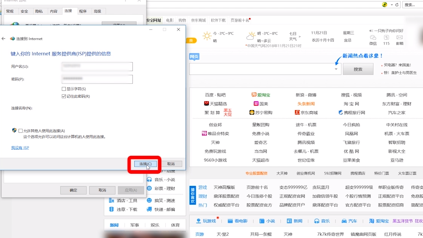Switch to the 安全 tab in Internet Options
The height and width of the screenshot is (238, 423).
coord(24,11)
